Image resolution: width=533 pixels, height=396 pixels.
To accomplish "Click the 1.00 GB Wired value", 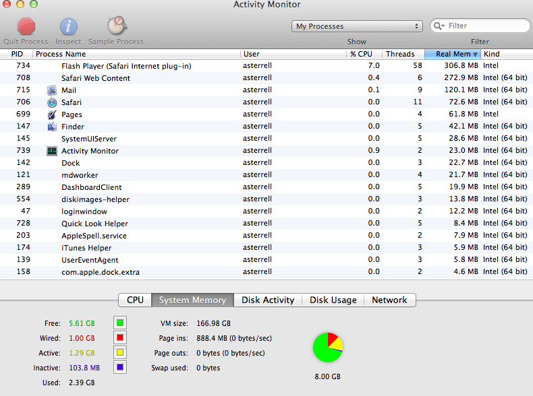I will [x=82, y=338].
